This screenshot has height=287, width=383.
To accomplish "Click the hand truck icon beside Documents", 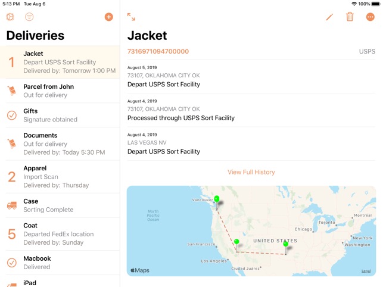I will [x=12, y=143].
